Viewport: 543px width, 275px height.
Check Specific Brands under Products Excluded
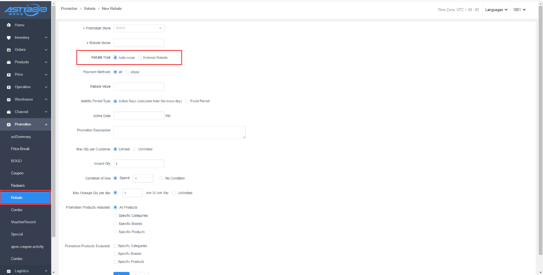click(115, 254)
